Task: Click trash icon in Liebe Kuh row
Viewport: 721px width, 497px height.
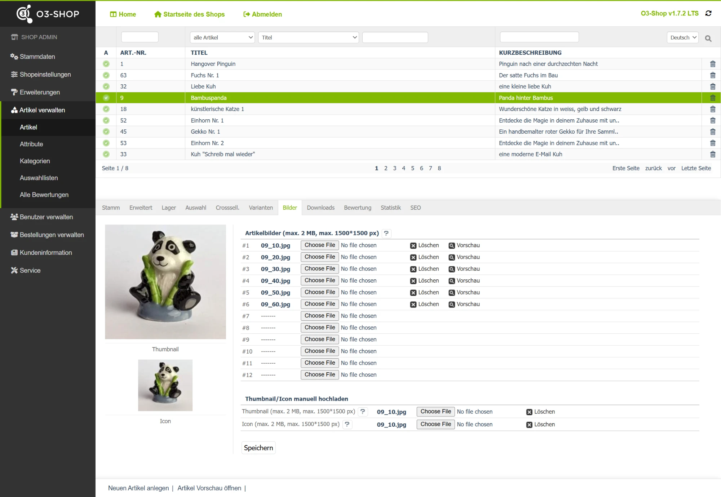Action: pyautogui.click(x=713, y=86)
